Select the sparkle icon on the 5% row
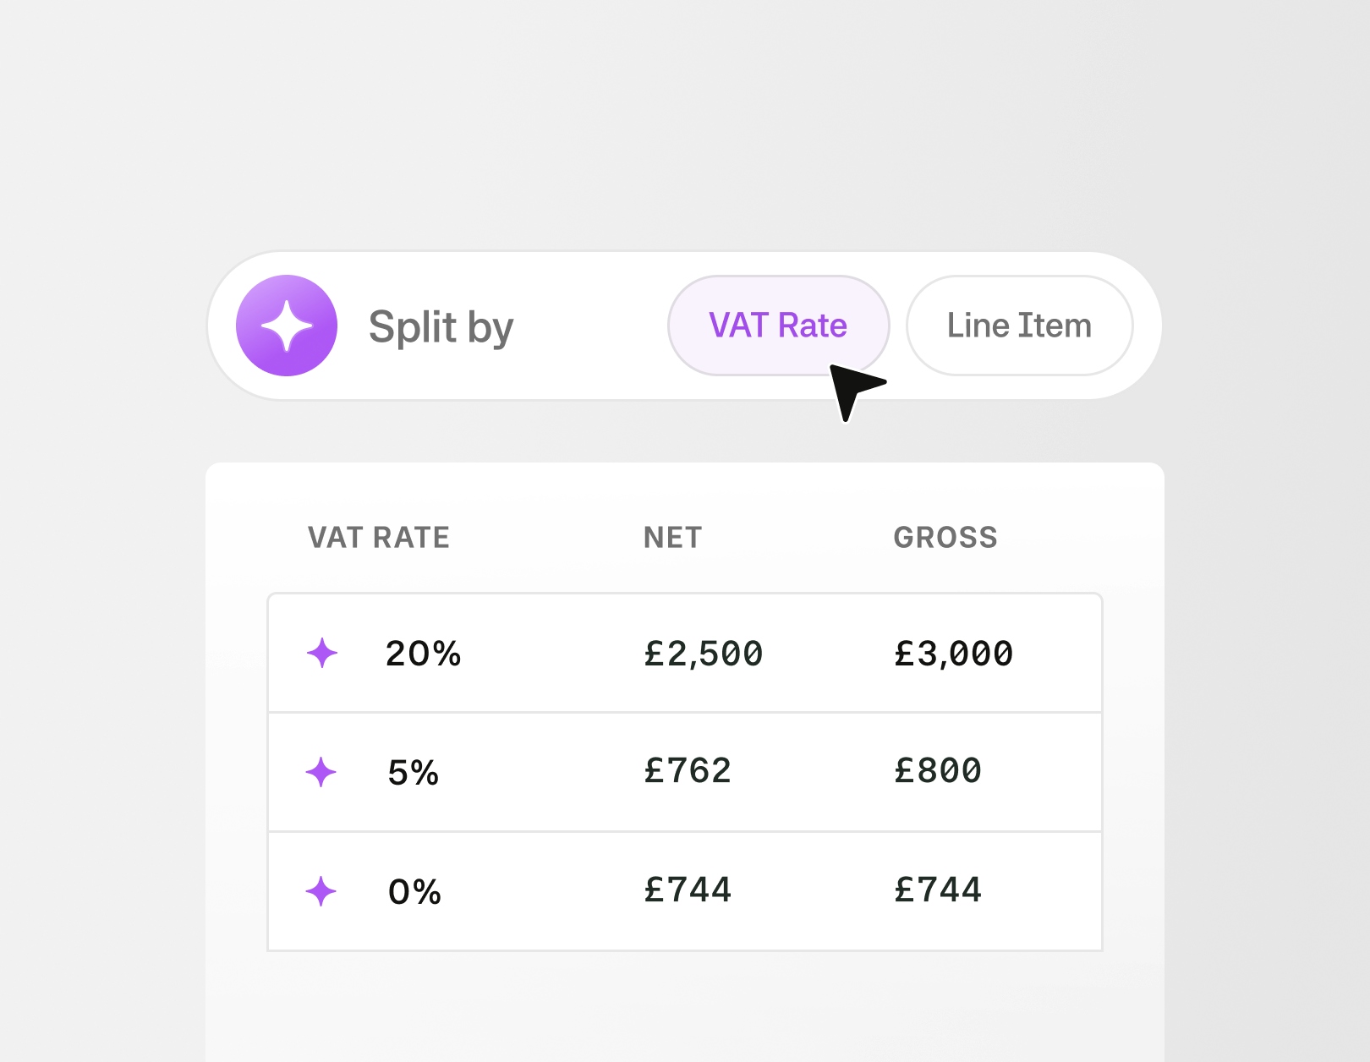The width and height of the screenshot is (1370, 1062). (x=322, y=770)
